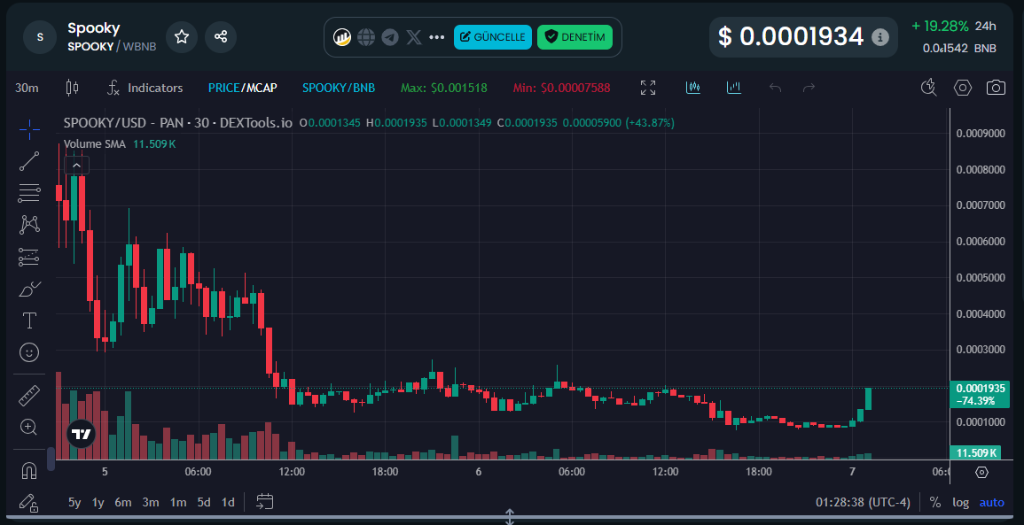Set range to 1d

(x=228, y=502)
